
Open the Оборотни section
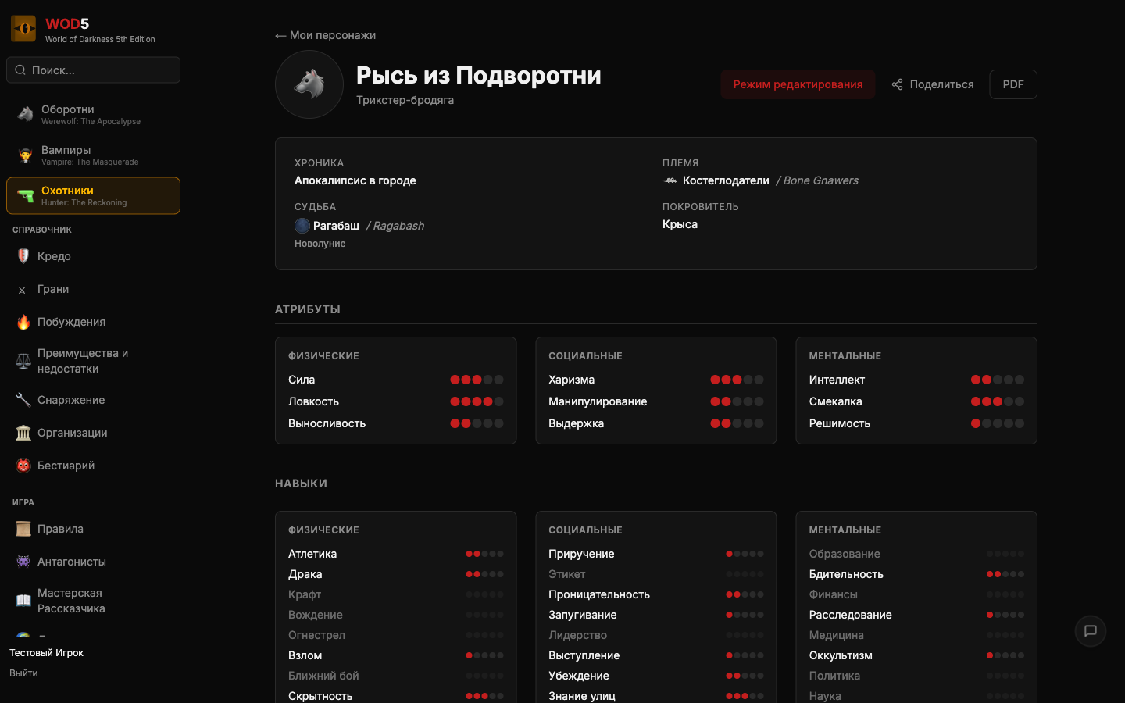93,115
